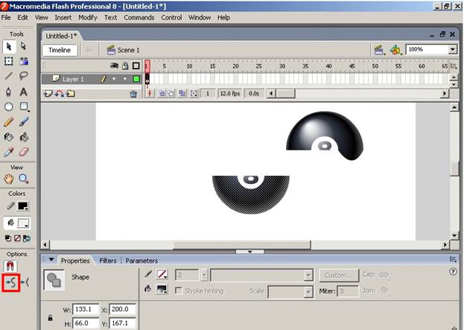Click the Swap Colors button

point(27,238)
